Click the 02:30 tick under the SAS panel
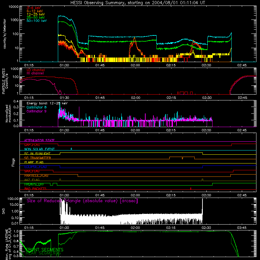This screenshot has height=260, width=260. coord(206,228)
